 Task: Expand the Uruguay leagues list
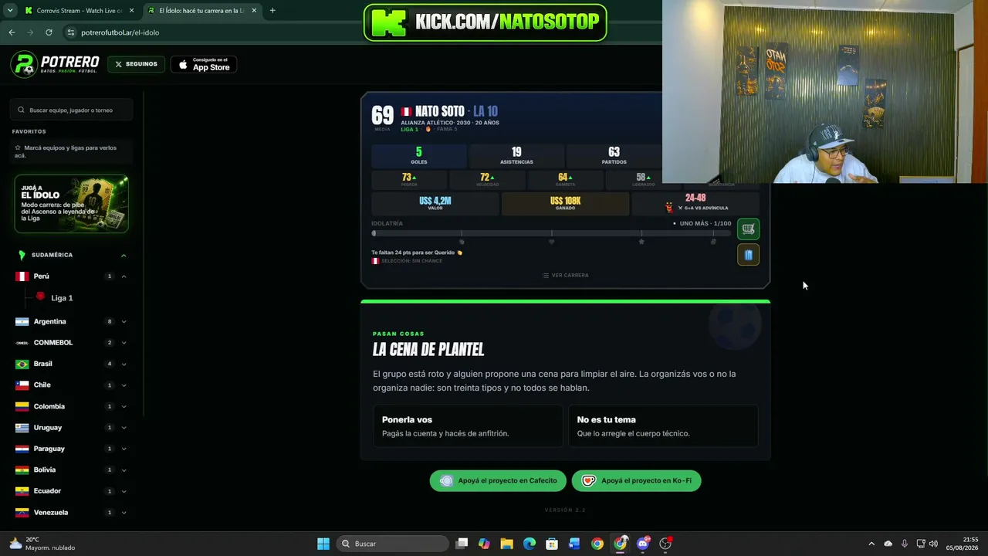(x=123, y=428)
